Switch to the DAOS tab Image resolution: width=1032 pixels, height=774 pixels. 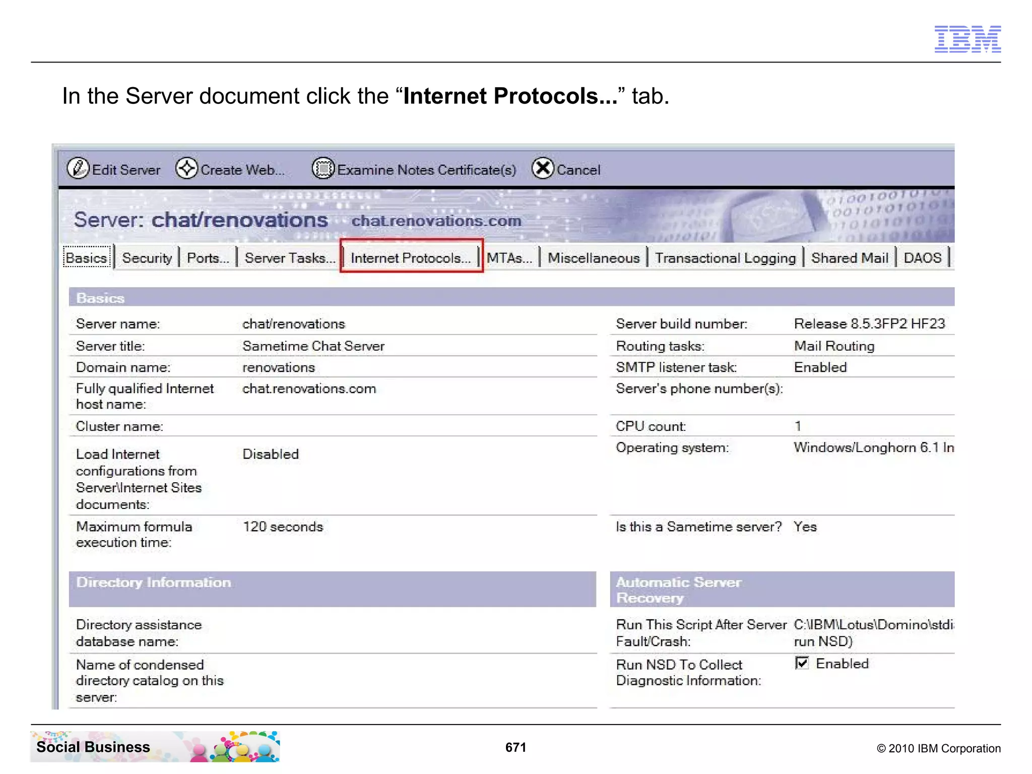923,258
